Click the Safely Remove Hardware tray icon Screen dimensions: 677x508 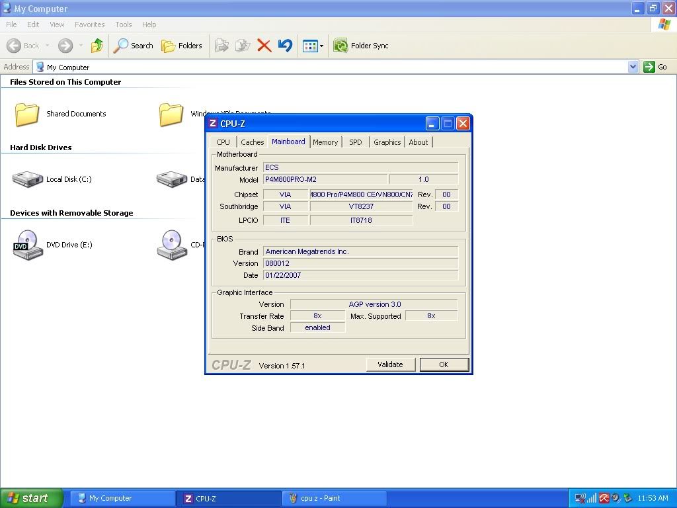(x=627, y=499)
